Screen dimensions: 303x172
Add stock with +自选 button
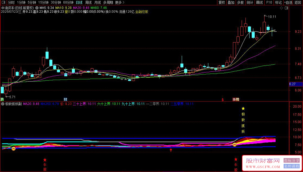288,3
